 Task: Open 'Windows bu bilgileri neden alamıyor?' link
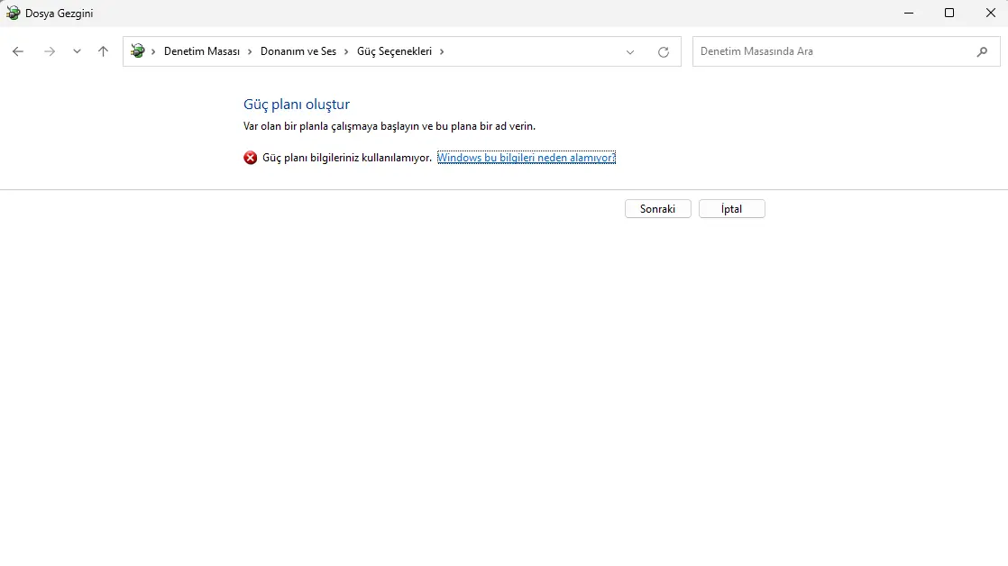click(527, 158)
